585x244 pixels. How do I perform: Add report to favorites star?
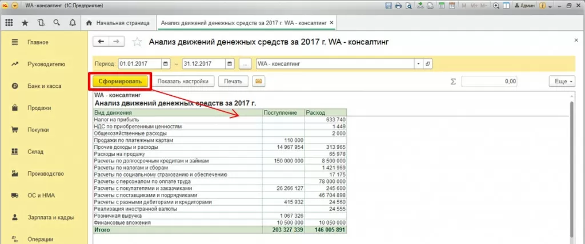pyautogui.click(x=137, y=42)
